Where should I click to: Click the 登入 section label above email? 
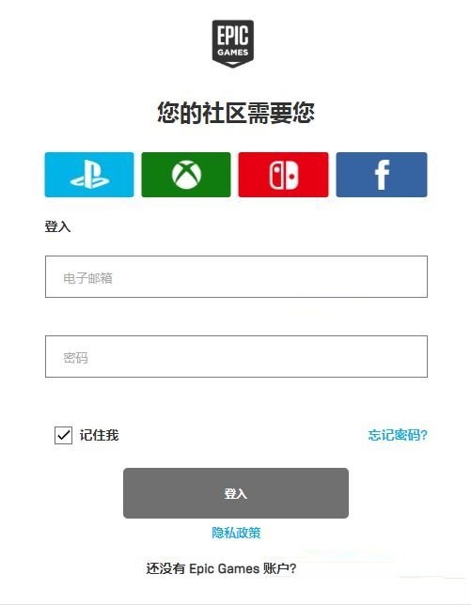(x=57, y=226)
